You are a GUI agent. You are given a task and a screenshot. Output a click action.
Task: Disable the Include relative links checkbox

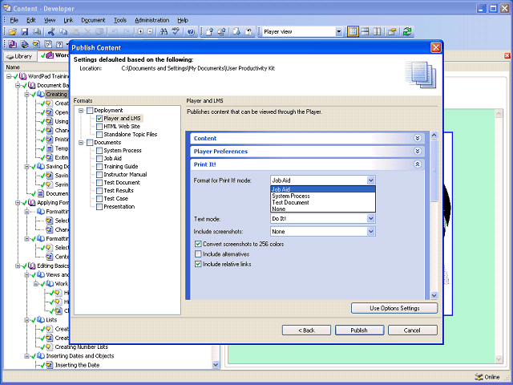click(198, 264)
